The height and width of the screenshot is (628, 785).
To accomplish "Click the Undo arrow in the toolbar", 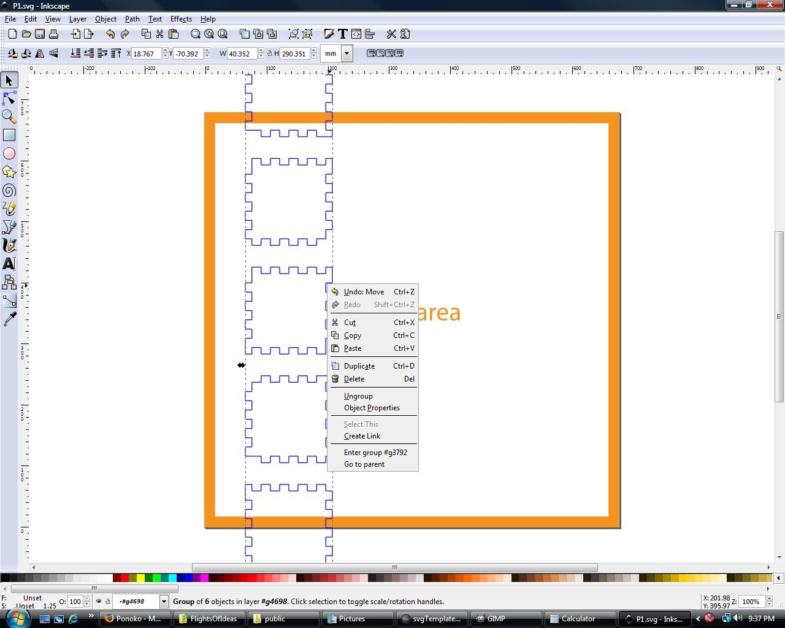I will click(x=110, y=34).
